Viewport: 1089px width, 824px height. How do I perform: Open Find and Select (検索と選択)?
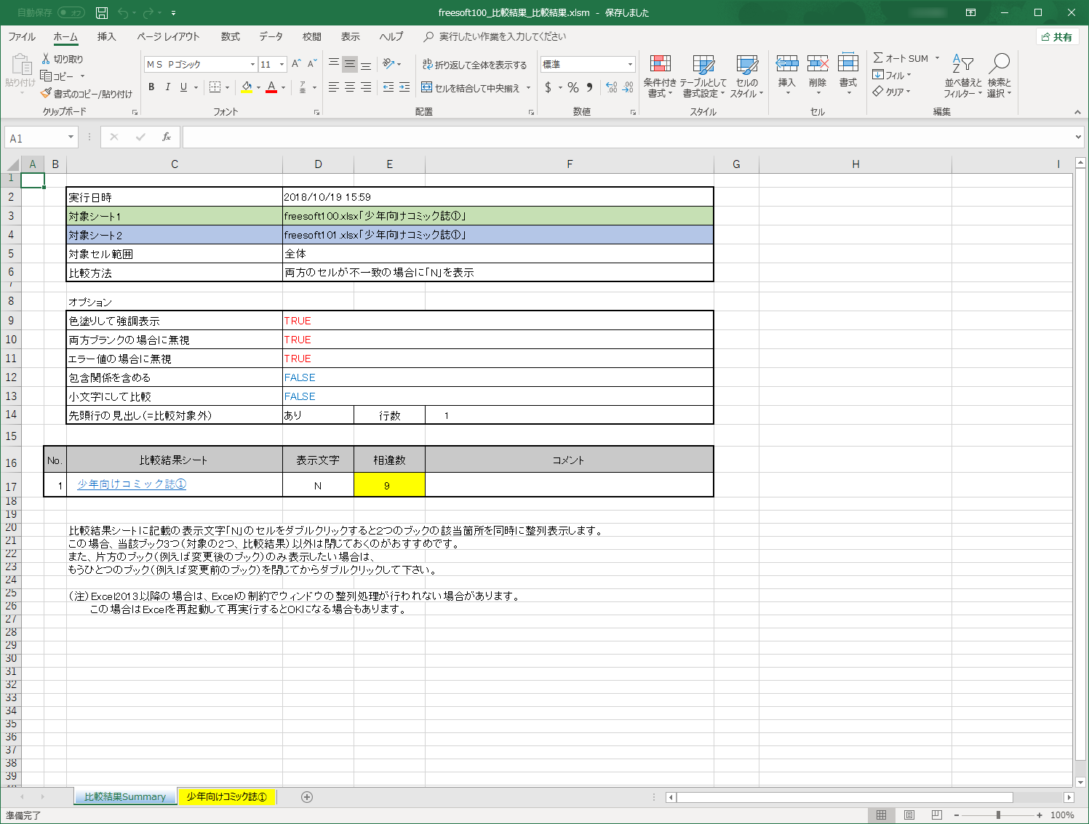coord(1000,76)
